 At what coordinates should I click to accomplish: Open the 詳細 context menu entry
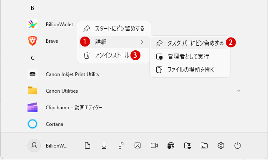[x=114, y=42]
